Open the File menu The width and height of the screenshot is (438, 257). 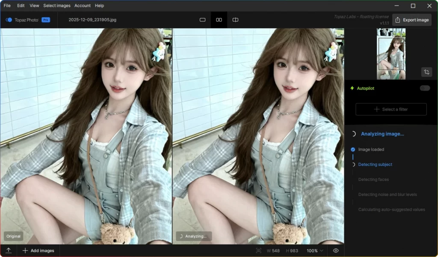6,6
